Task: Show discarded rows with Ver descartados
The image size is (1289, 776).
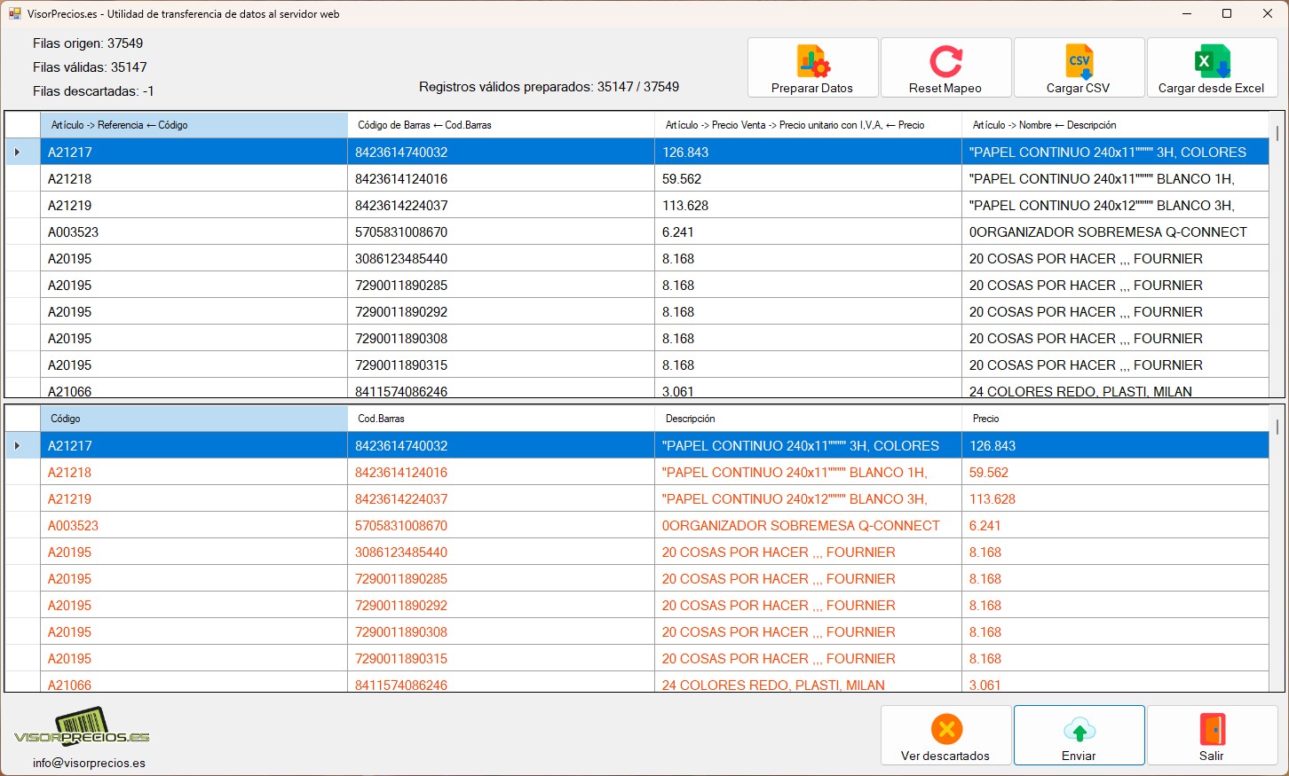Action: tap(945, 735)
